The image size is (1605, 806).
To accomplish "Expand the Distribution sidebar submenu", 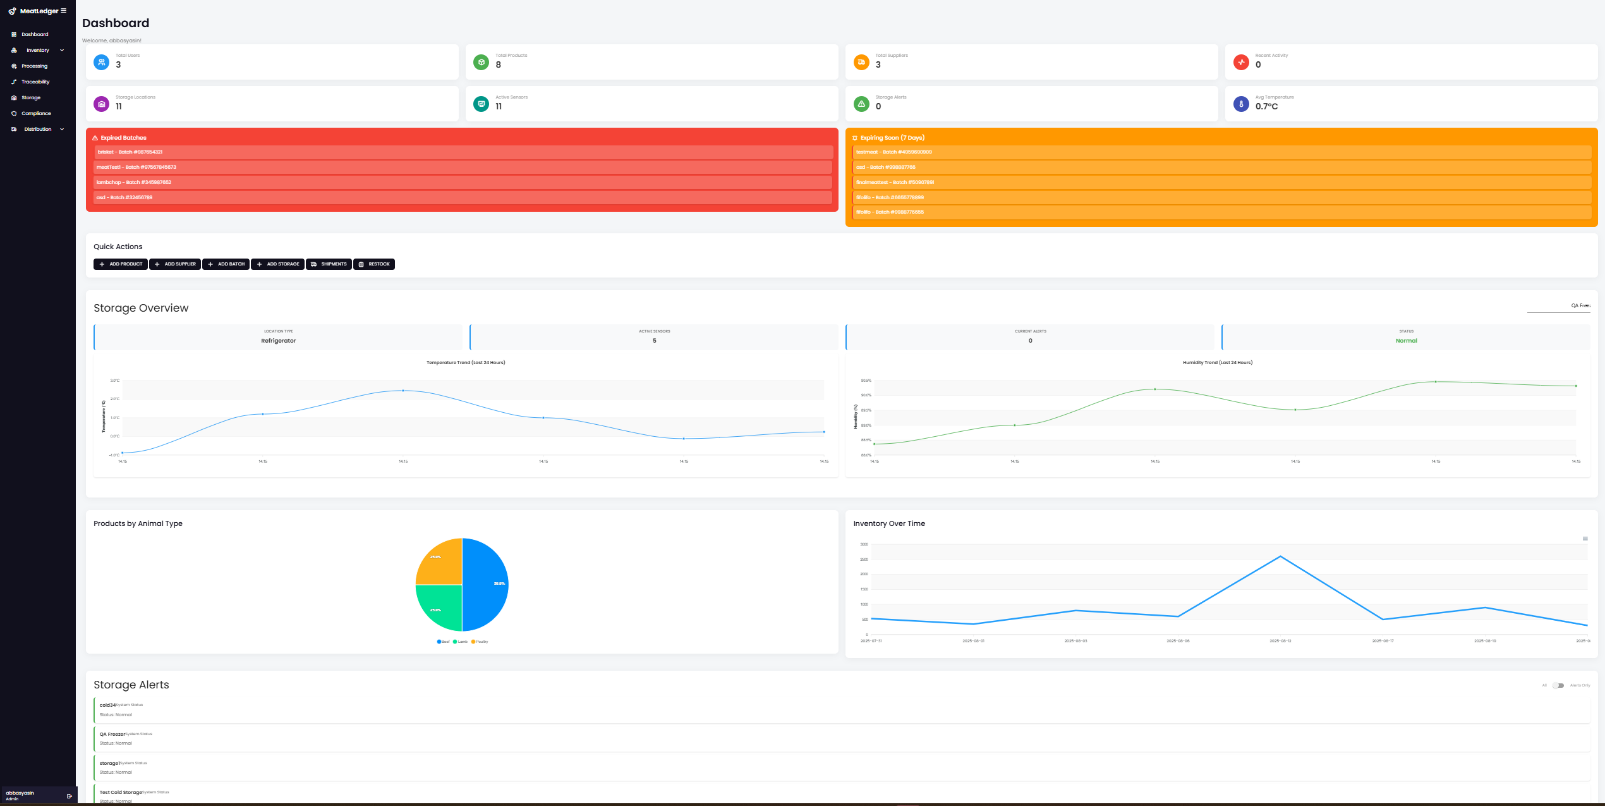I will 38,129.
